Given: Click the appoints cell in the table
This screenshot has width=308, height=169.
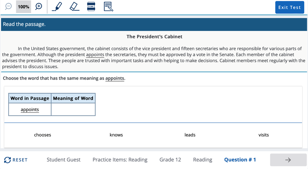Looking at the screenshot, I should point(30,109).
